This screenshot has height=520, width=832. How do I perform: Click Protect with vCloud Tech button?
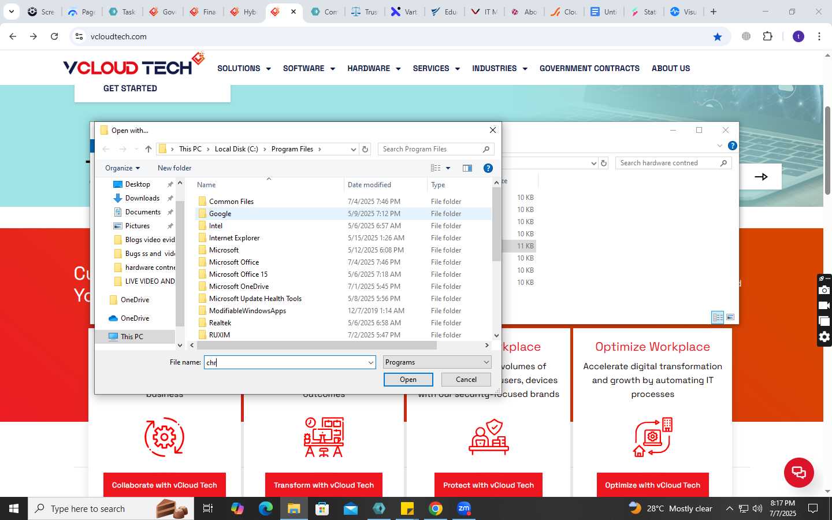[488, 485]
